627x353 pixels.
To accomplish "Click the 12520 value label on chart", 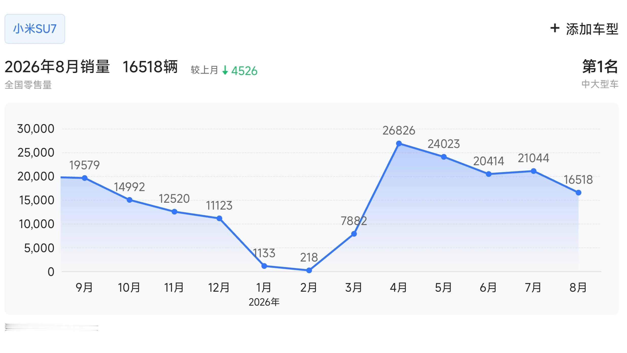I will [x=174, y=199].
